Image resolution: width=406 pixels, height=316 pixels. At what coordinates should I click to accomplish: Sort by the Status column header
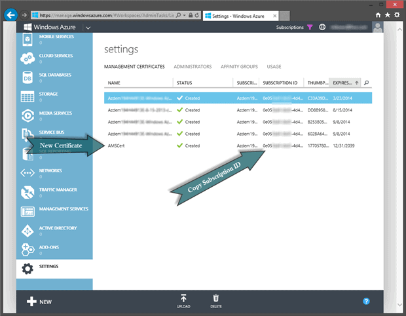(x=203, y=83)
